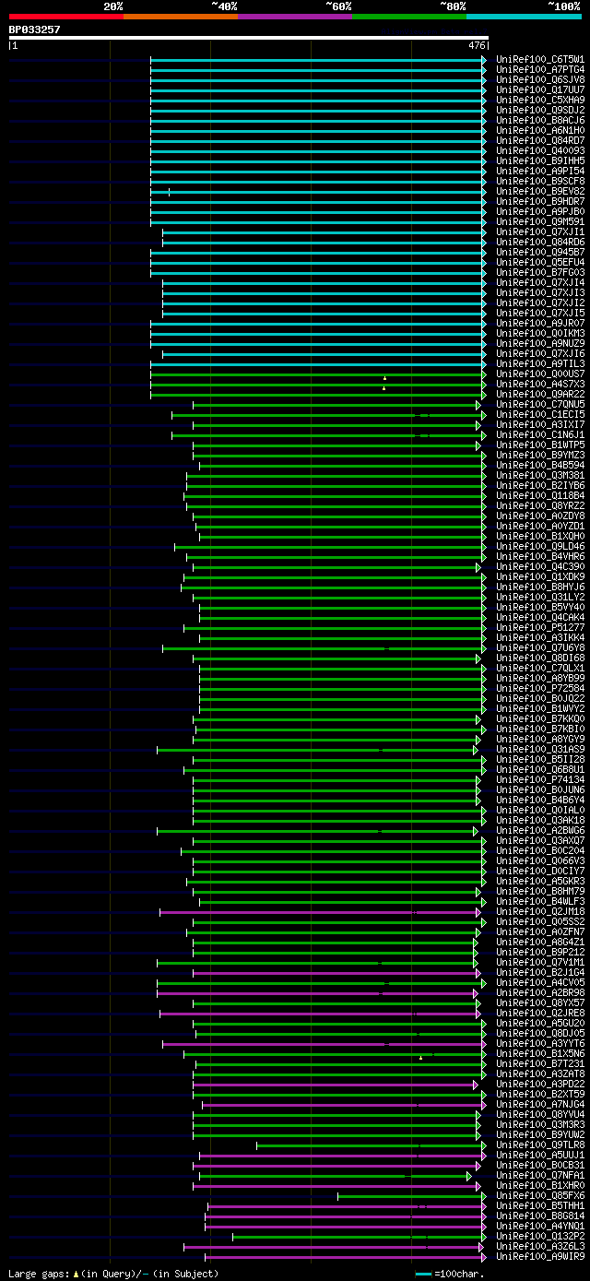This screenshot has height=1281, width=590.
Task: Open hit UniRef100_Q6SJV8
Action: click(x=540, y=79)
